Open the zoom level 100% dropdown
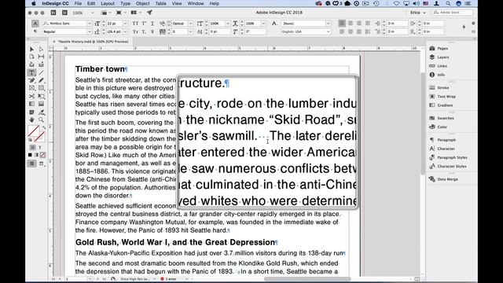The height and width of the screenshot is (283, 503). pyautogui.click(x=93, y=13)
